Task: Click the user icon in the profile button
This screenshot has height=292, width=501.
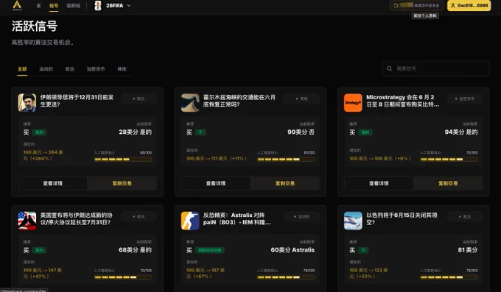Action: (452, 5)
